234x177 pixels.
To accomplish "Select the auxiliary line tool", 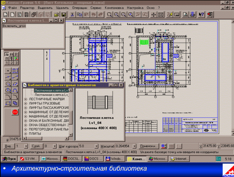I will pos(8,77).
